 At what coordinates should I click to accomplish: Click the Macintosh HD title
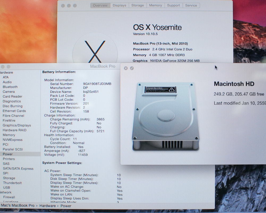(234, 84)
